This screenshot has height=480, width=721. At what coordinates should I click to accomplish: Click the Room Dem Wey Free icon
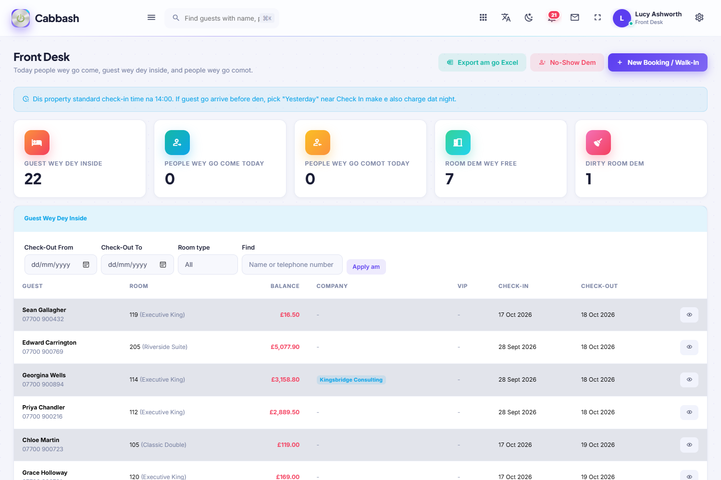point(458,143)
